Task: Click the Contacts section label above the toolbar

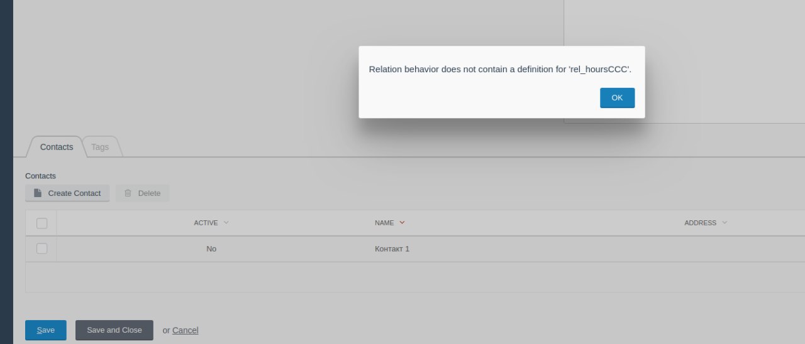Action: point(40,176)
